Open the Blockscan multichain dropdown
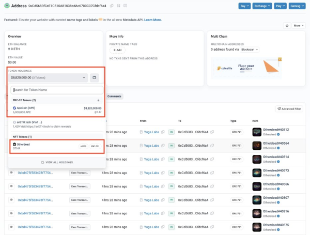 pyautogui.click(x=250, y=50)
